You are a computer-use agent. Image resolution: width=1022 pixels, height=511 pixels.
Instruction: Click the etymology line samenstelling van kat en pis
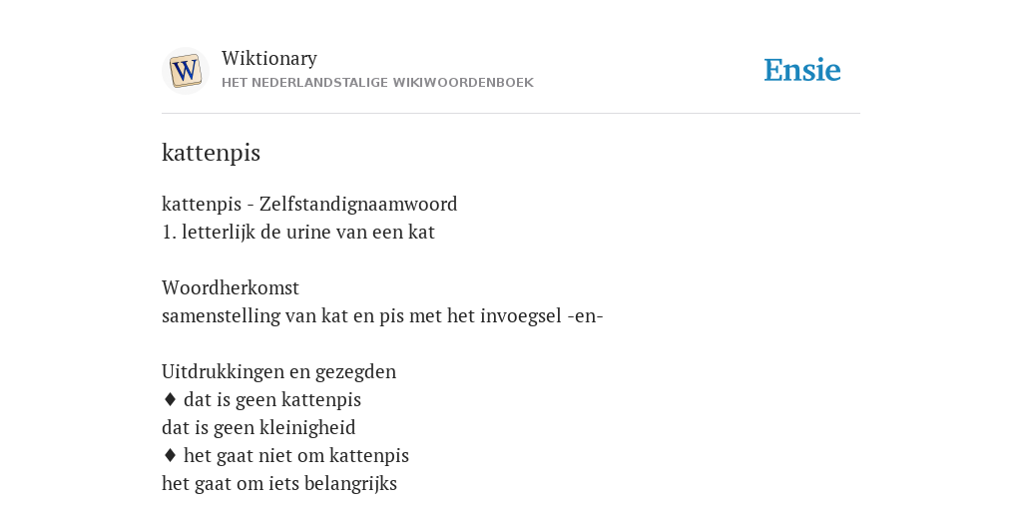[x=382, y=316]
